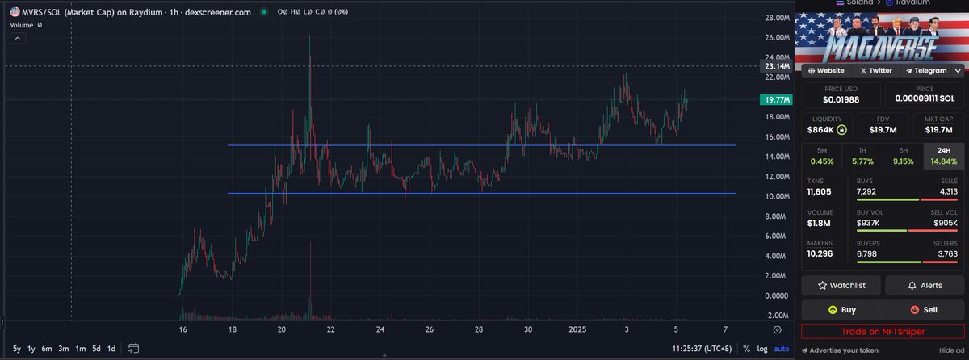Screen dimensions: 969x360
Task: Open the chart settings hexagon icon
Action: [777, 329]
